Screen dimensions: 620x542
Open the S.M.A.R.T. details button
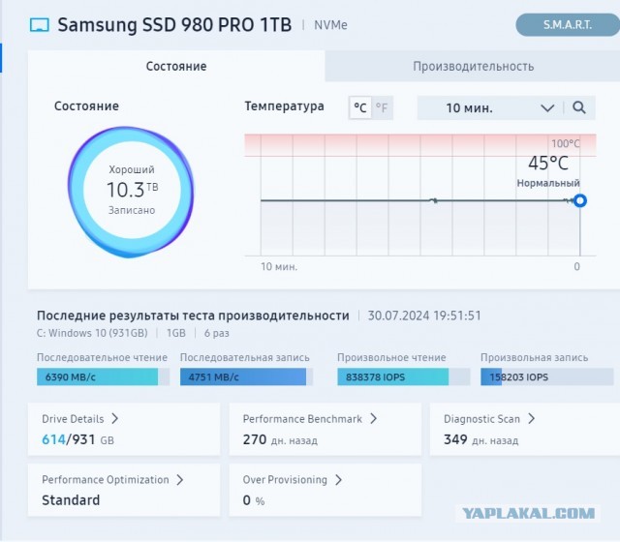click(568, 25)
